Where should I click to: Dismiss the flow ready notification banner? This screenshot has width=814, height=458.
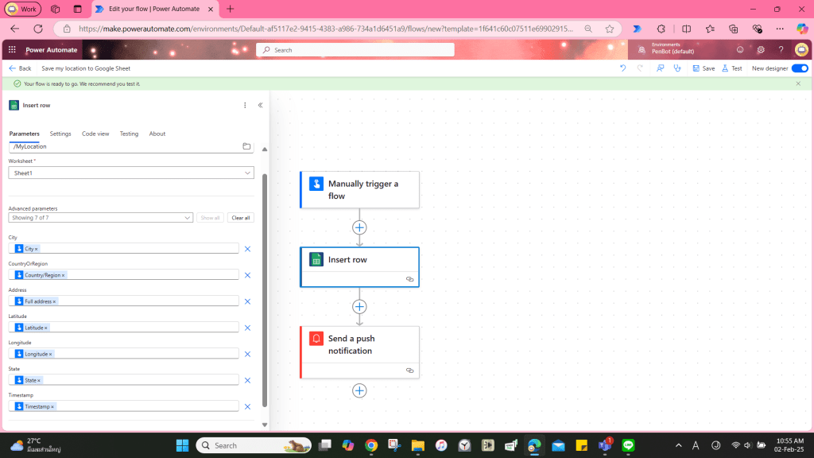click(x=798, y=83)
